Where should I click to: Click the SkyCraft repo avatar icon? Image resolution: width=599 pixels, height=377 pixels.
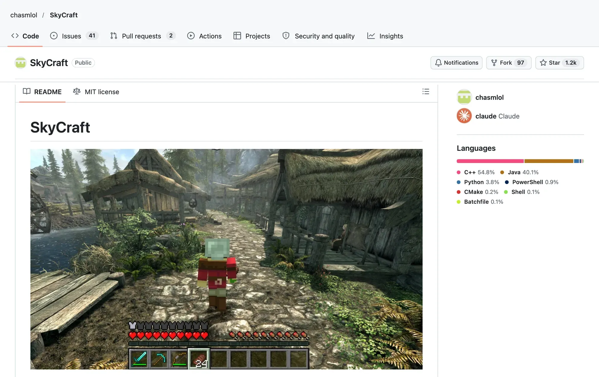tap(21, 63)
